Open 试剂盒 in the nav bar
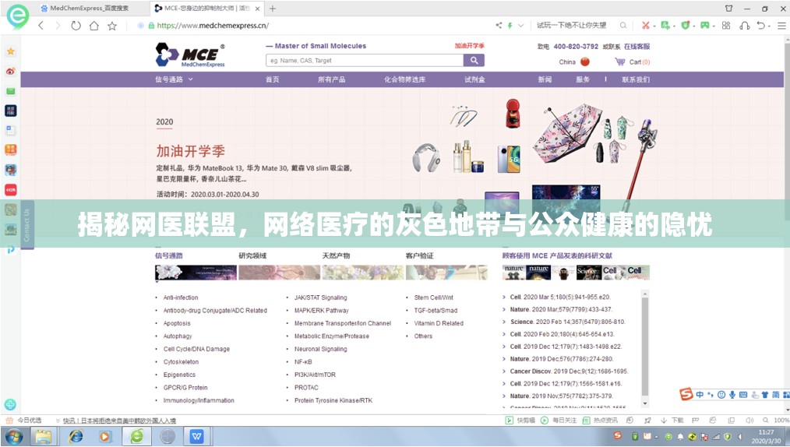The height and width of the screenshot is (447, 790). pyautogui.click(x=474, y=79)
